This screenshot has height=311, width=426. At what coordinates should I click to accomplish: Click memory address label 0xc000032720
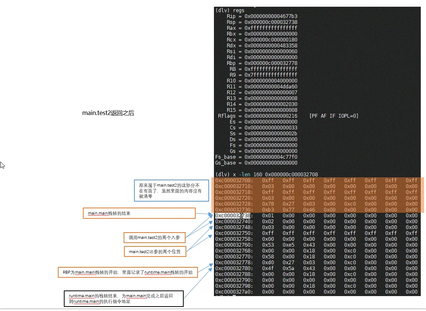point(234,198)
